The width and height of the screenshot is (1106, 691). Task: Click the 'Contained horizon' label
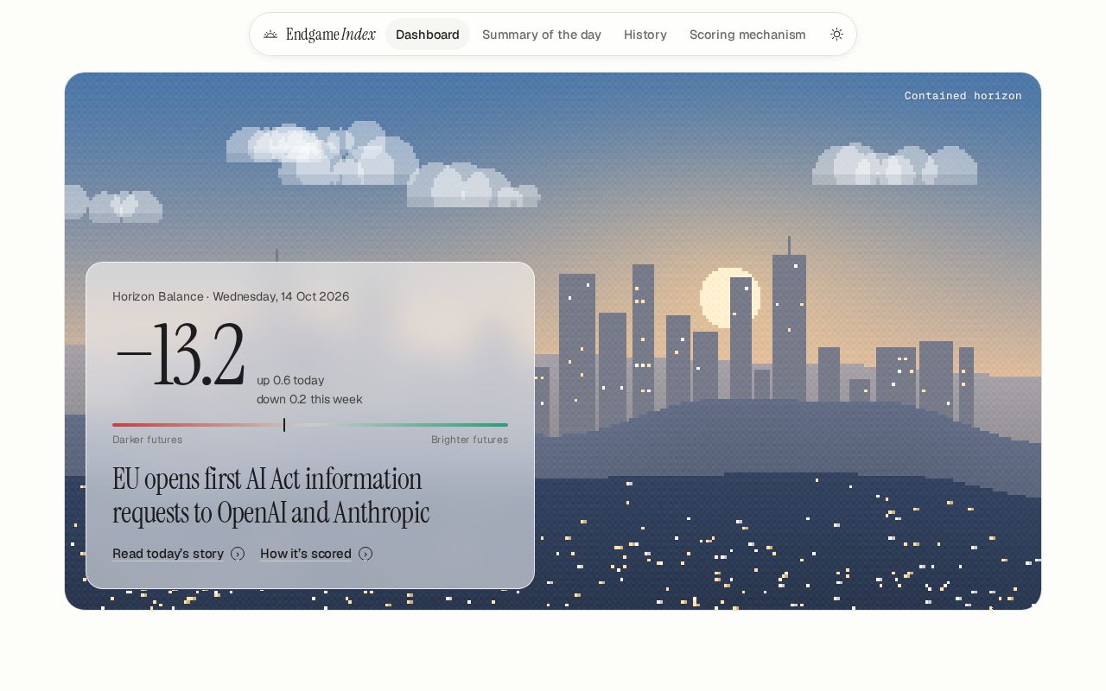963,96
